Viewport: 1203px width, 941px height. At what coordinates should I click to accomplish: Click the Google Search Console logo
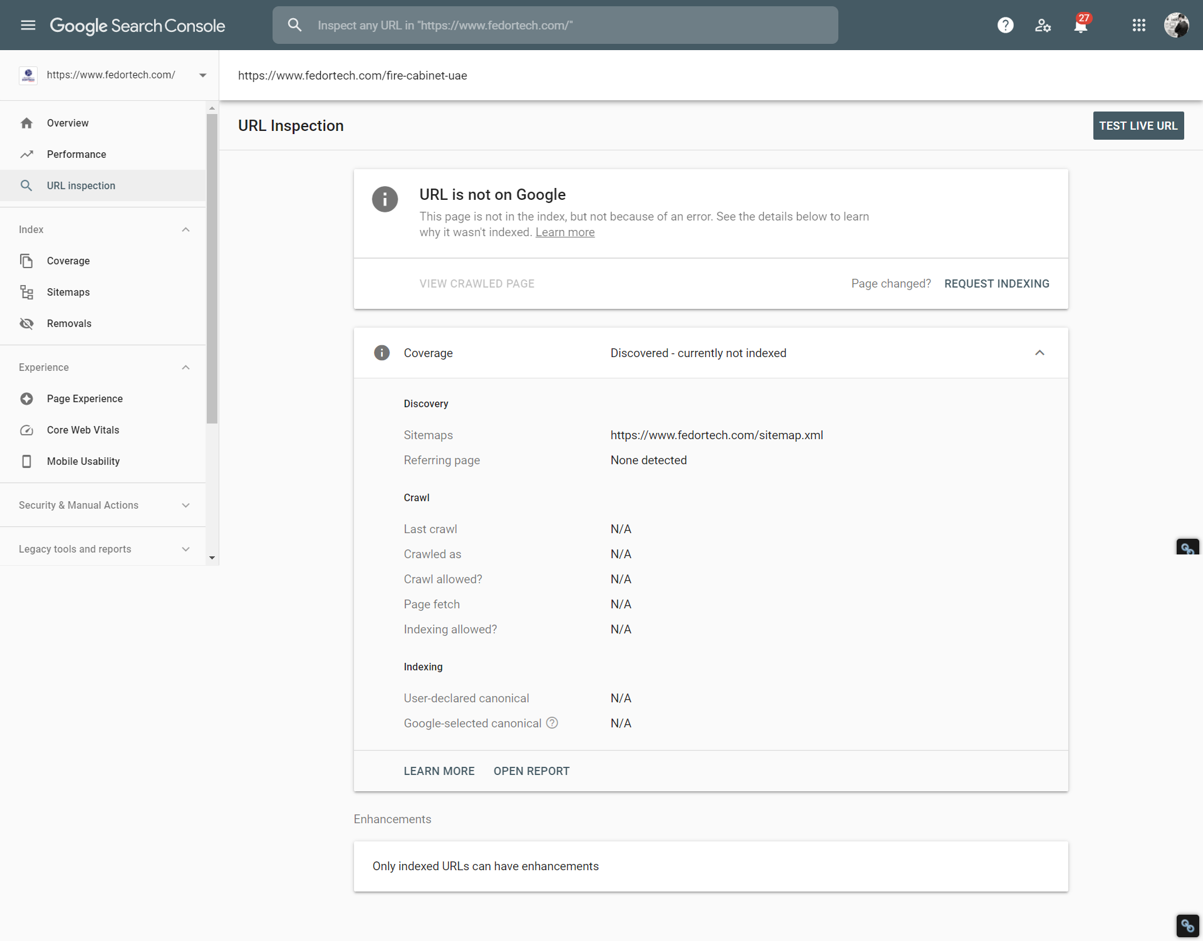(x=137, y=25)
